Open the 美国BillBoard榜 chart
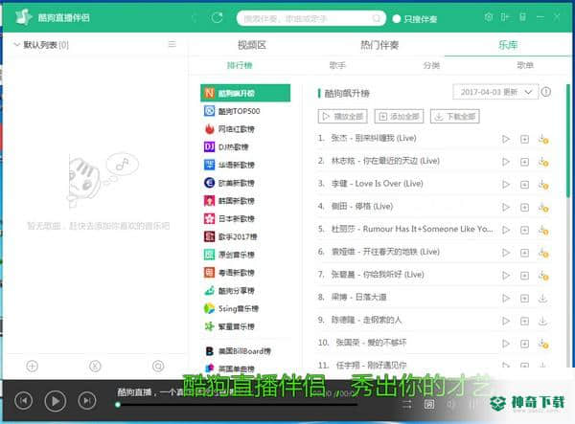The image size is (575, 424). (245, 351)
